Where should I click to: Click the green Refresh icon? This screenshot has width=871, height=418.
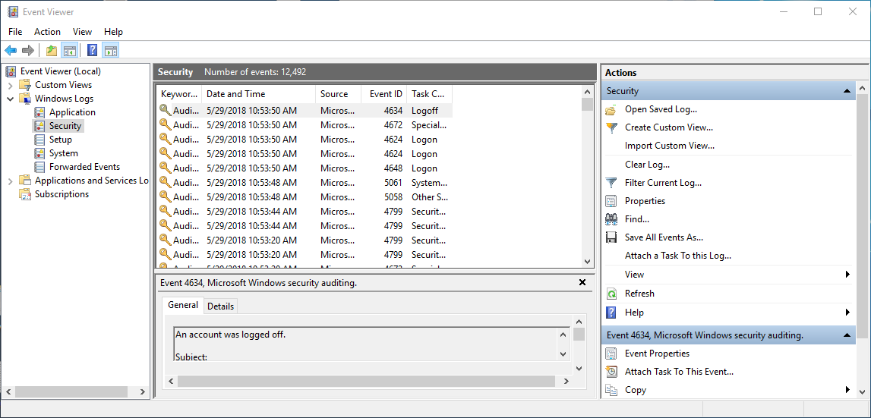(x=611, y=294)
